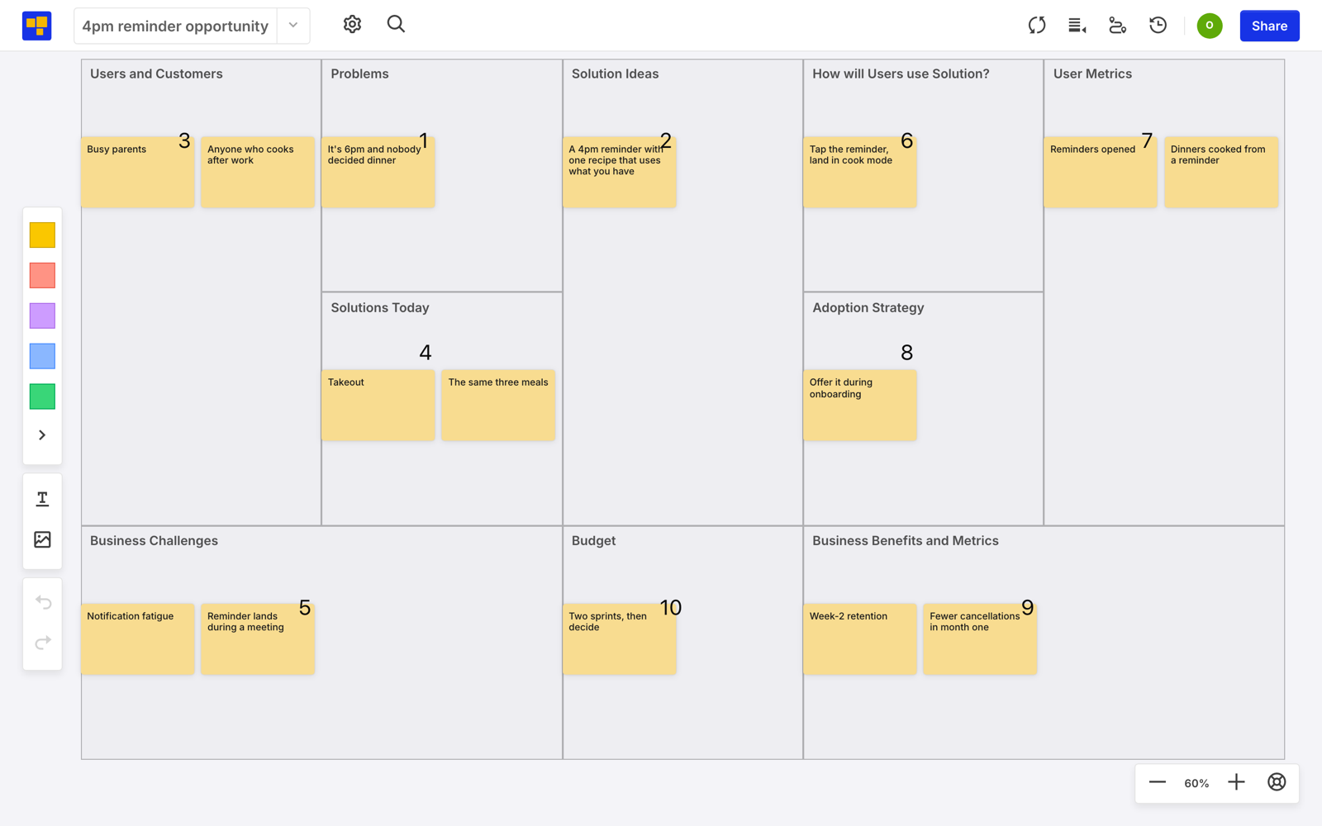Open version history clock icon
Image resolution: width=1322 pixels, height=826 pixels.
click(1158, 26)
